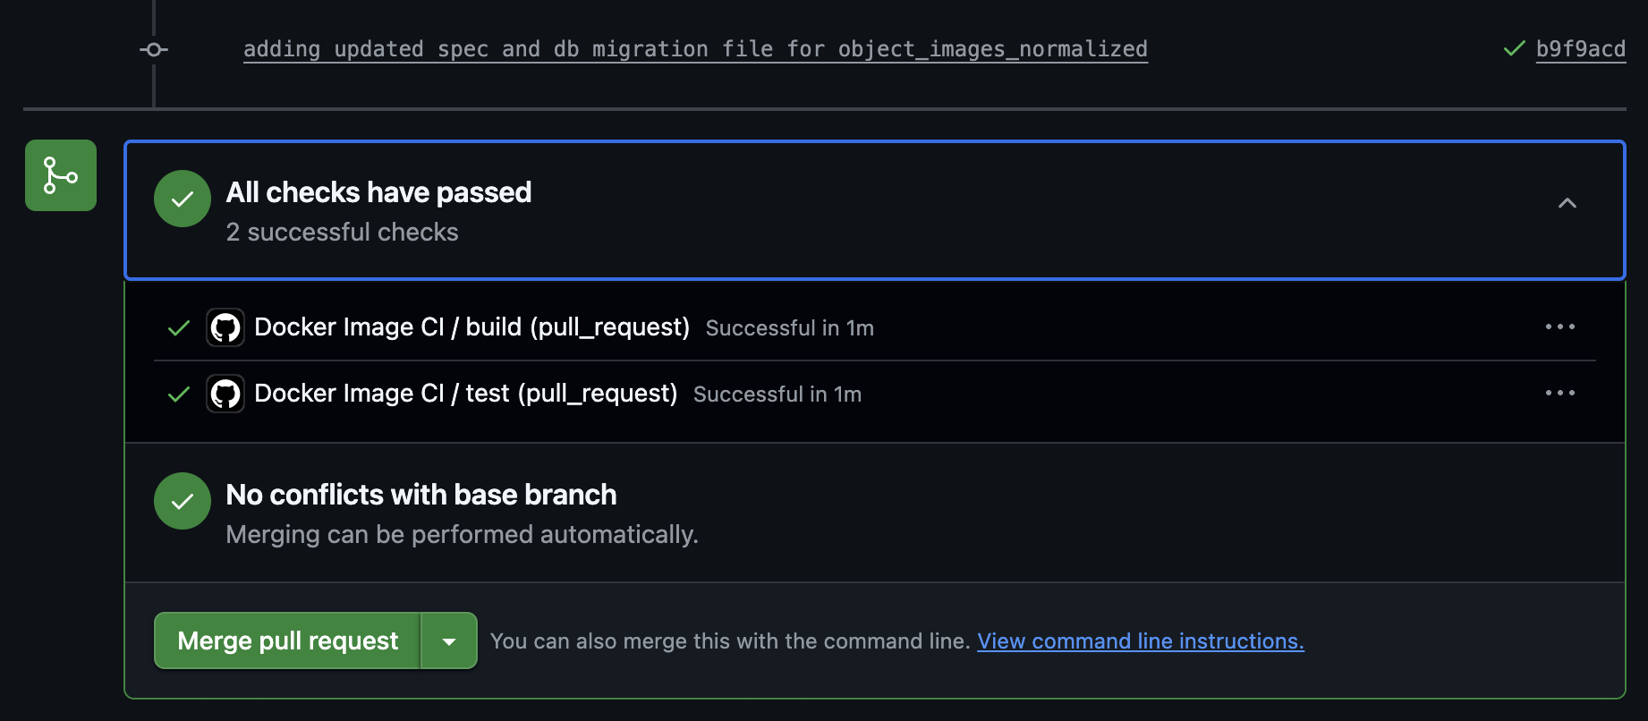
Task: Click build check green status checkmark
Action: [x=179, y=328]
